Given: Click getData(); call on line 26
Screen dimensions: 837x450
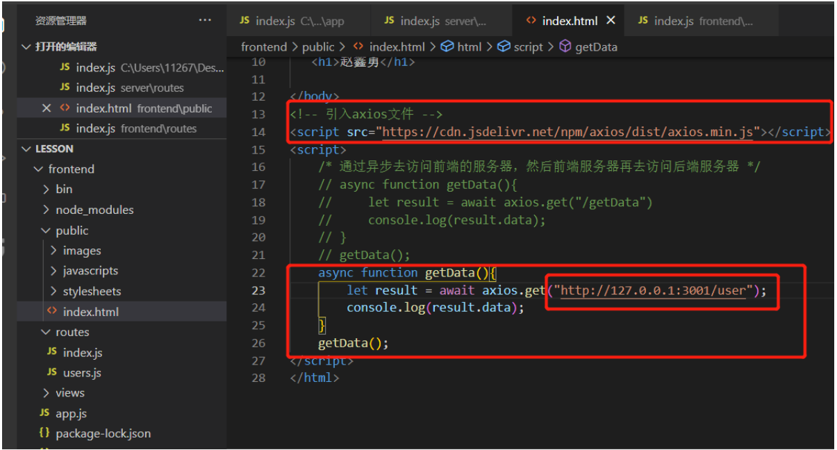Looking at the screenshot, I should click(x=354, y=343).
